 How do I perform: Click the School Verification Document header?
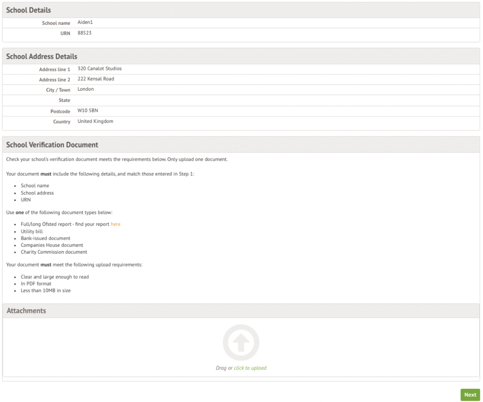tap(52, 145)
